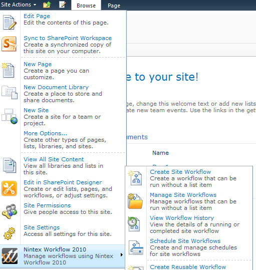
Task: Click the Nintex Workflow 2010 logo icon
Action: pos(10,256)
